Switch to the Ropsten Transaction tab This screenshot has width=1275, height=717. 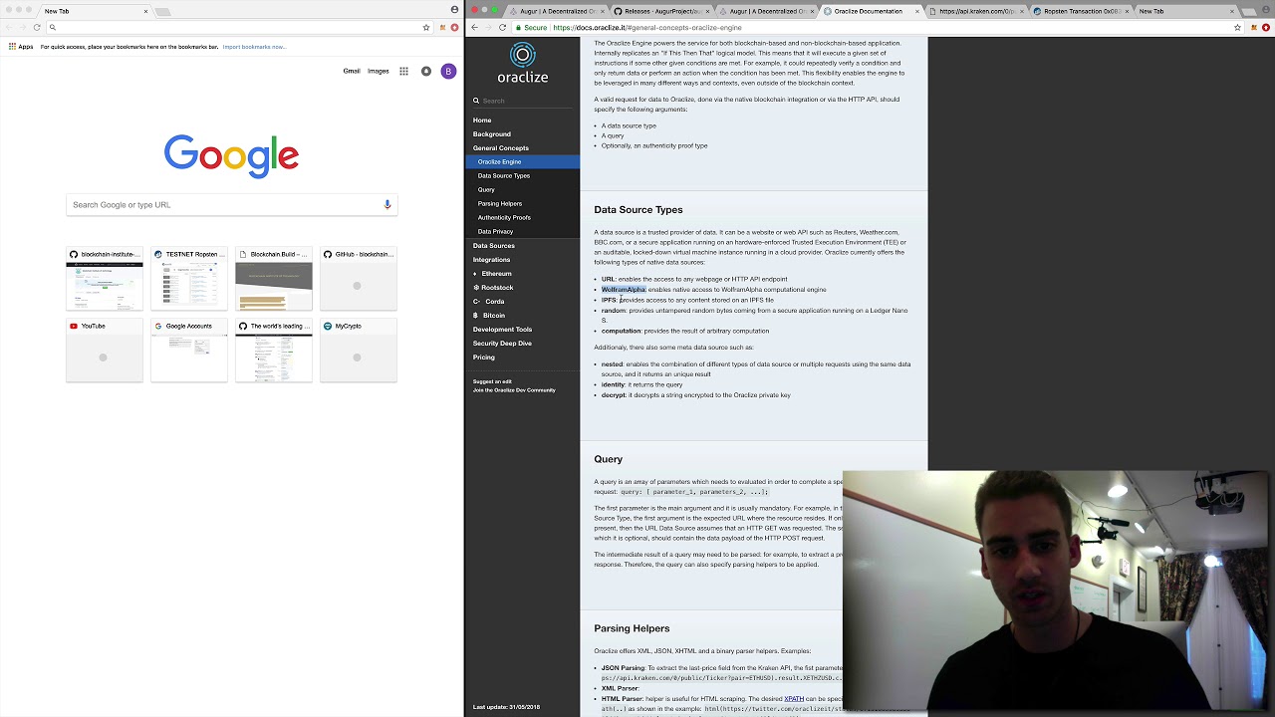1081,11
